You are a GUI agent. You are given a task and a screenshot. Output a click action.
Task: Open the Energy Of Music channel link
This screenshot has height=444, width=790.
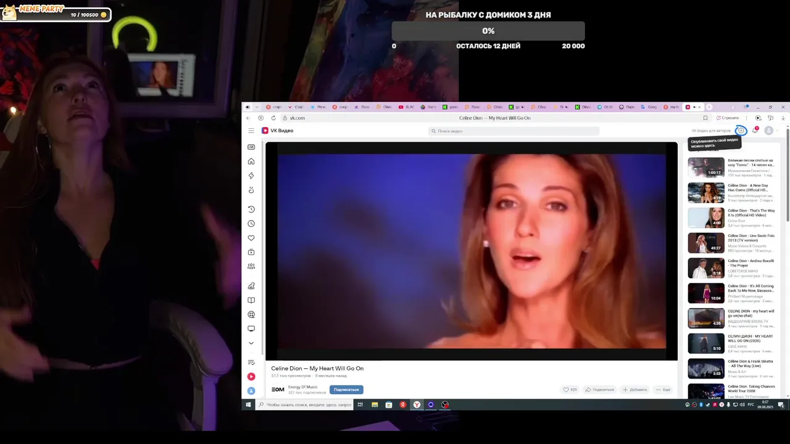(x=302, y=387)
